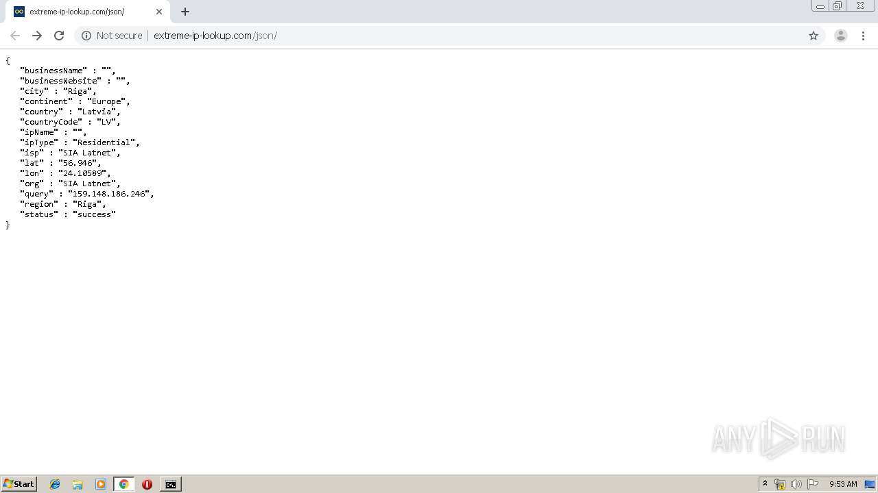Screen dimensions: 878x493
Task: Open the volume tray icon
Action: [x=796, y=484]
